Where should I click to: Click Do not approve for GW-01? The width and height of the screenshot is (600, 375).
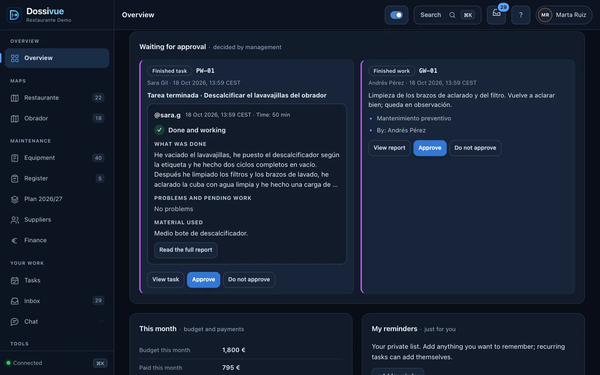475,148
